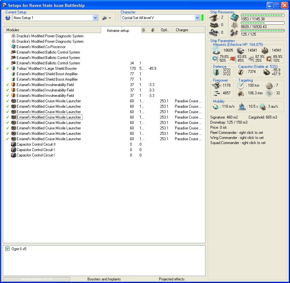Image resolution: width=290 pixels, height=283 pixels.
Task: Click the Price: 0 isk text
Action: click(219, 127)
